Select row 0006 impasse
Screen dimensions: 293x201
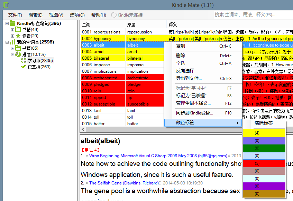coord(122,65)
